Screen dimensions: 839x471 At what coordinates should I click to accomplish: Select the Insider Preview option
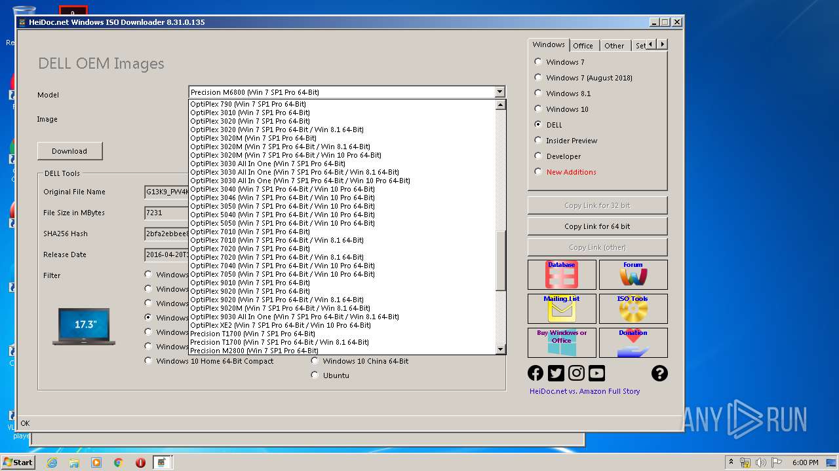coord(538,141)
